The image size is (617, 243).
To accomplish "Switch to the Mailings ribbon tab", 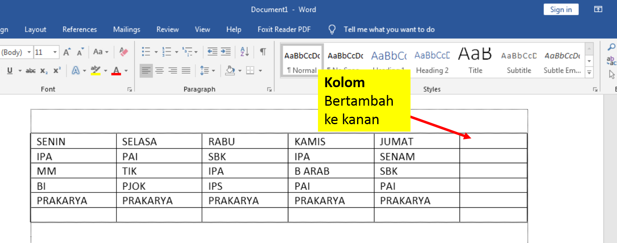I will [126, 29].
